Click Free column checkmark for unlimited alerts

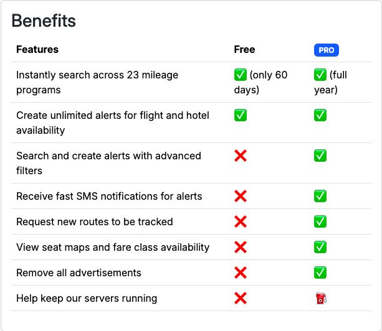point(241,116)
